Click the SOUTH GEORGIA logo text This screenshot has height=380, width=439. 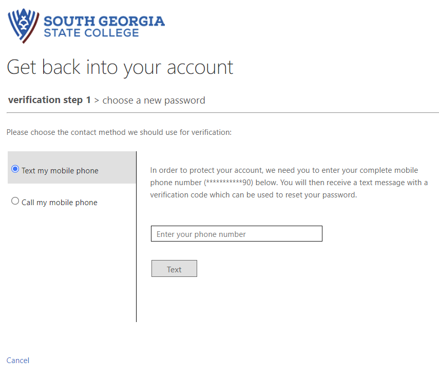(x=104, y=21)
